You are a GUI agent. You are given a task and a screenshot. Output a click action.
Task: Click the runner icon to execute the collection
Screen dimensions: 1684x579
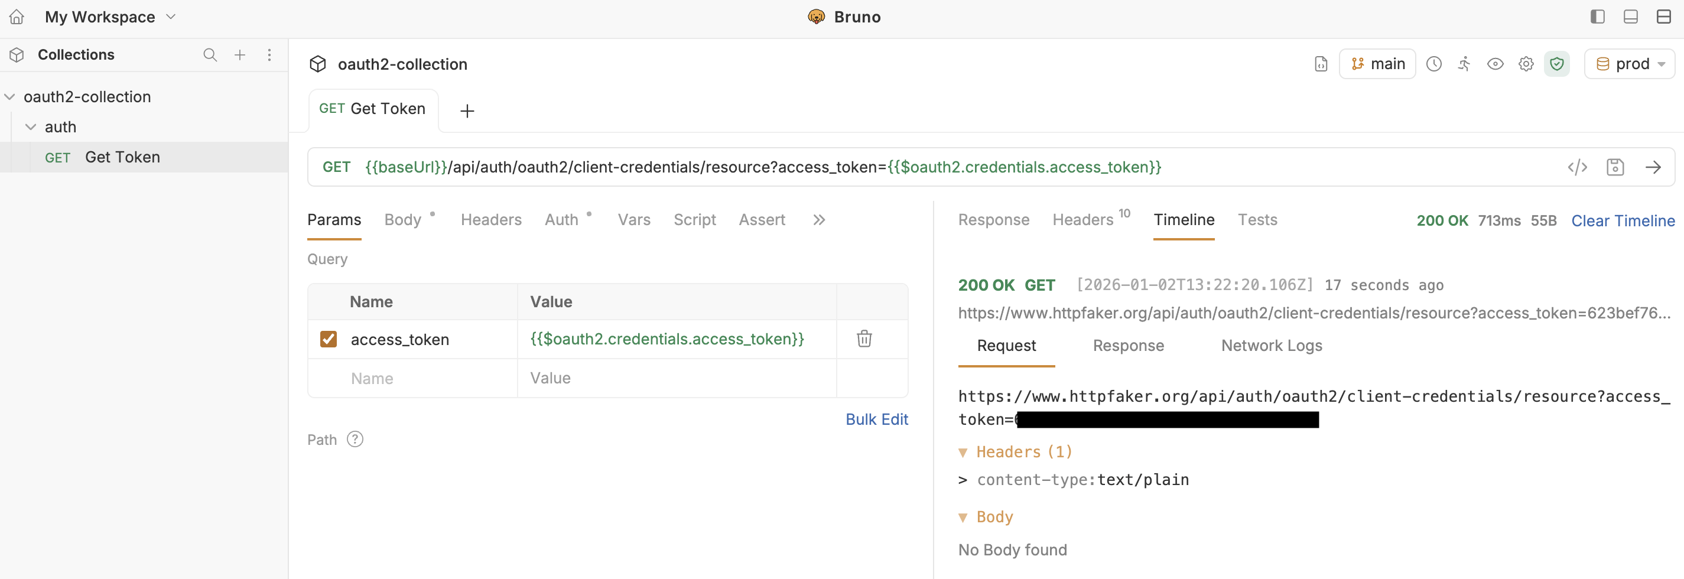point(1464,63)
